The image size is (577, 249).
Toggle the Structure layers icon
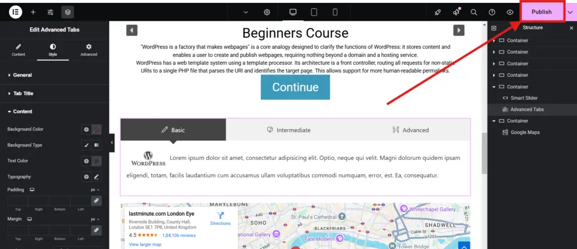pyautogui.click(x=68, y=12)
